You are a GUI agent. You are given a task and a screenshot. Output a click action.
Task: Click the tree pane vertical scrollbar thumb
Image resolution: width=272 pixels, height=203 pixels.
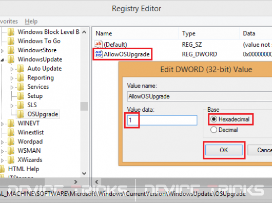click(84, 106)
